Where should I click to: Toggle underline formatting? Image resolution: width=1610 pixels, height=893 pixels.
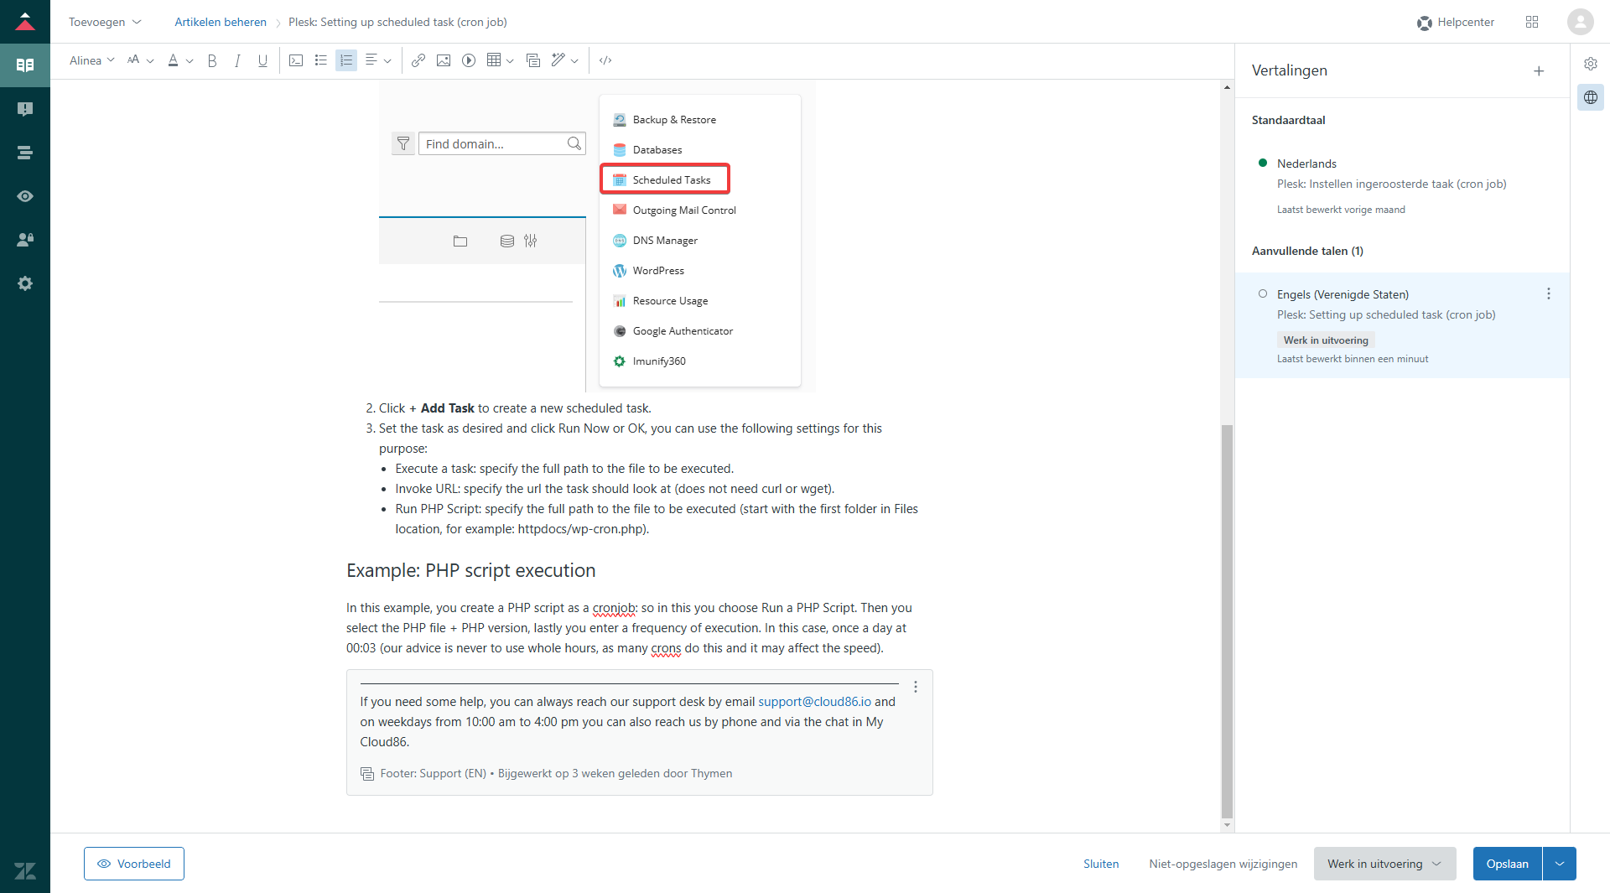262,60
